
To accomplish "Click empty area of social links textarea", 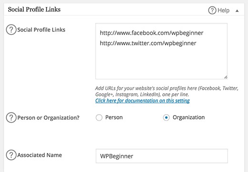I will click(161, 62).
